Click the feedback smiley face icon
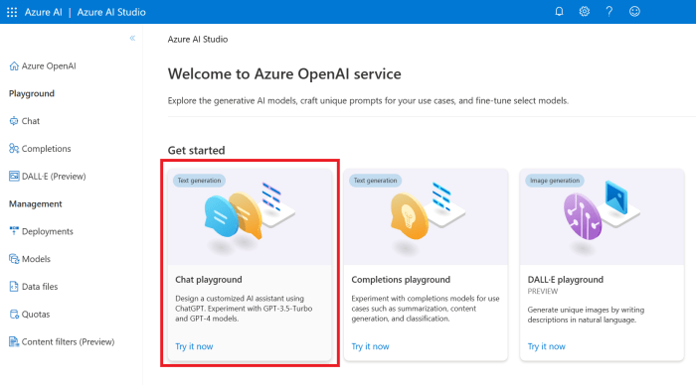696x385 pixels. (634, 12)
